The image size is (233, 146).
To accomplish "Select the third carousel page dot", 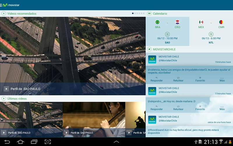I will pos(137,13).
